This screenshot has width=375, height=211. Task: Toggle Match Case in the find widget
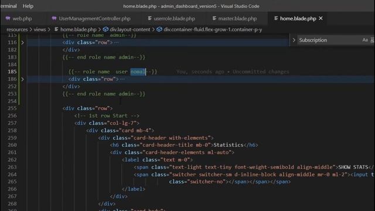[365, 40]
